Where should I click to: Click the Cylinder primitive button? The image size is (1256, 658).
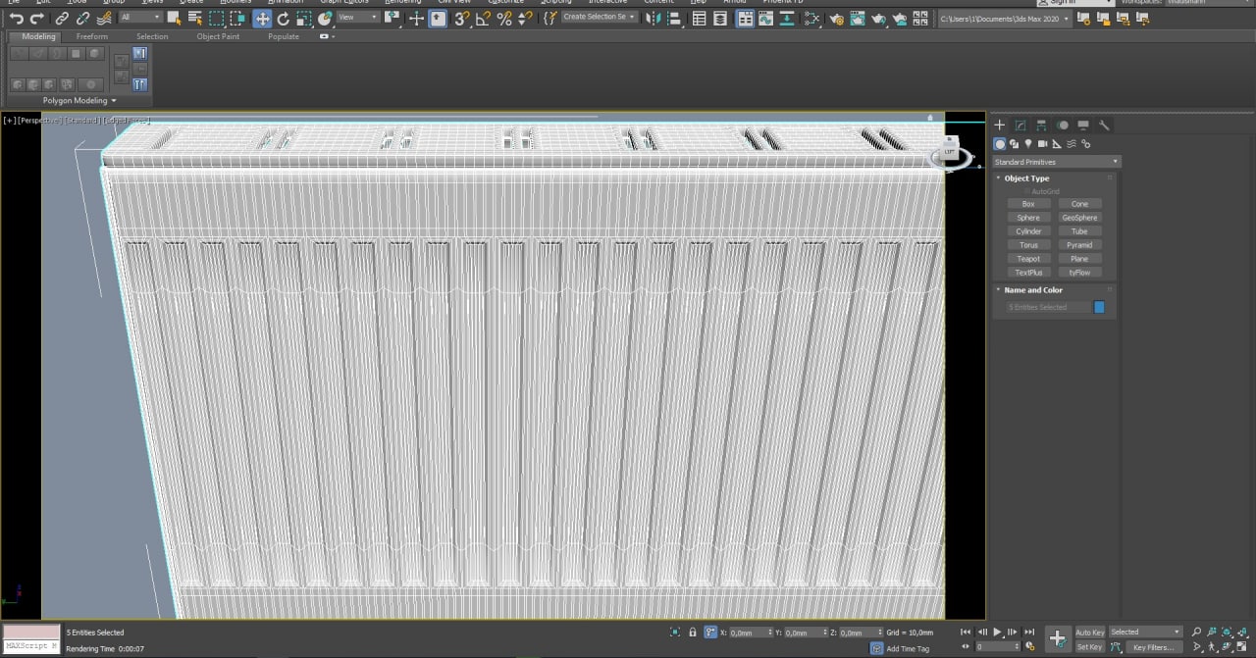[x=1028, y=231]
